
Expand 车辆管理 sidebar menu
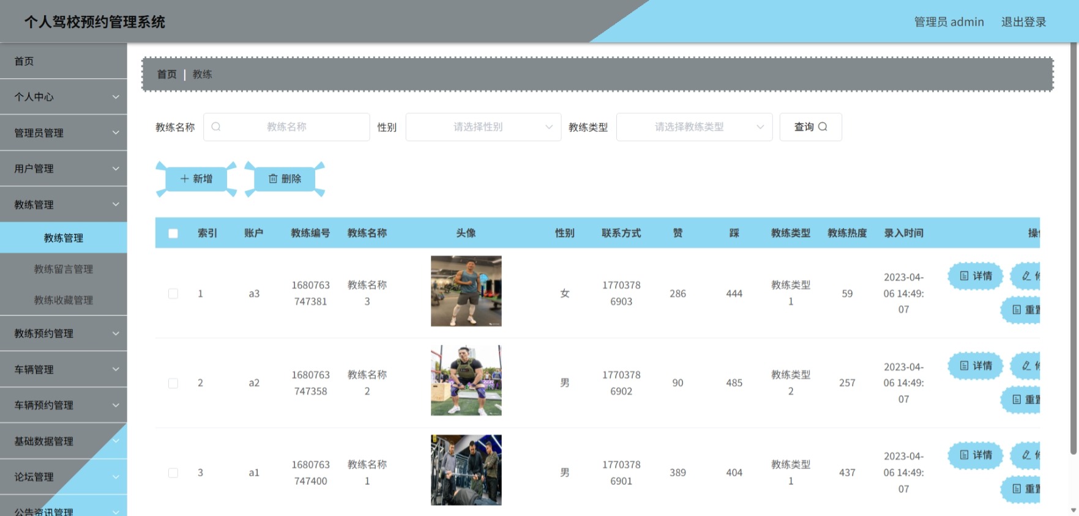64,369
